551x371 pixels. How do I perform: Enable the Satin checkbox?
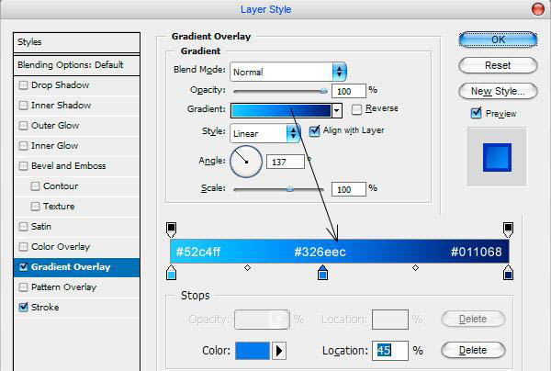point(23,226)
